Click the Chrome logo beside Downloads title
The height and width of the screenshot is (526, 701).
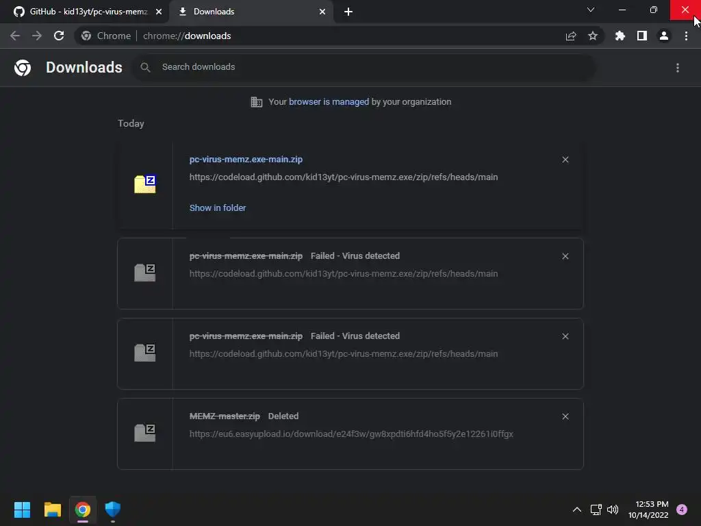click(23, 68)
